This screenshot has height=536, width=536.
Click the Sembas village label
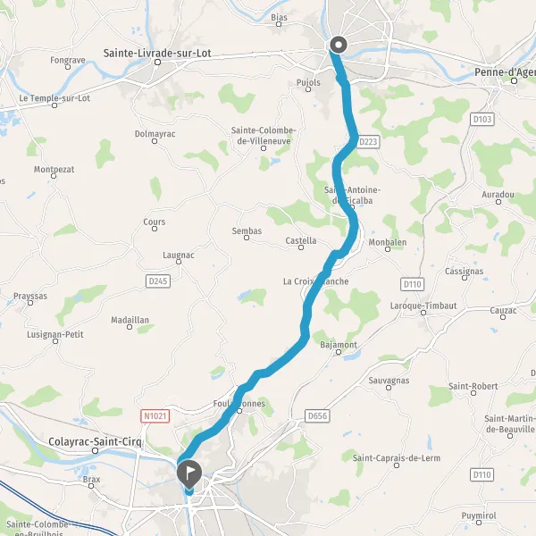[247, 231]
